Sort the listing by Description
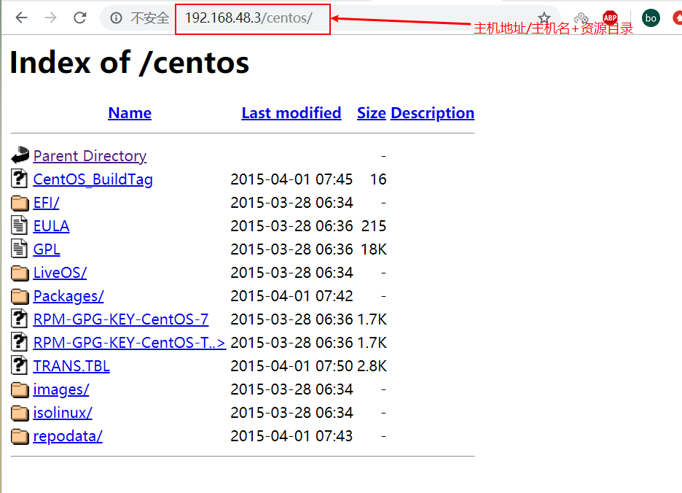The width and height of the screenshot is (682, 493). 432,113
